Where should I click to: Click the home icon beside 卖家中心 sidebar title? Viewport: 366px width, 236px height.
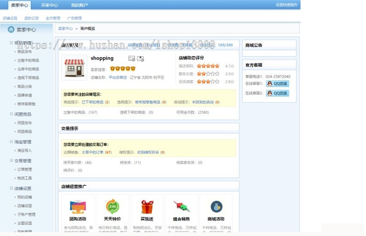pyautogui.click(x=11, y=30)
